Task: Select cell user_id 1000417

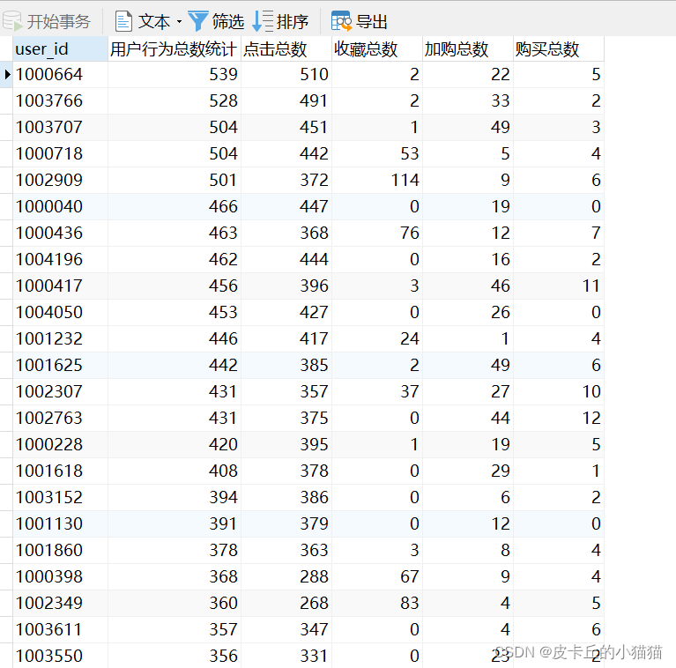Action: pos(60,286)
